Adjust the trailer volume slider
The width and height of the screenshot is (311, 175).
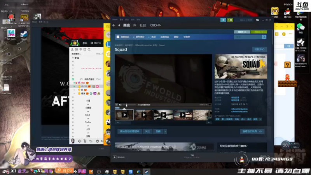pyautogui.click(x=129, y=105)
